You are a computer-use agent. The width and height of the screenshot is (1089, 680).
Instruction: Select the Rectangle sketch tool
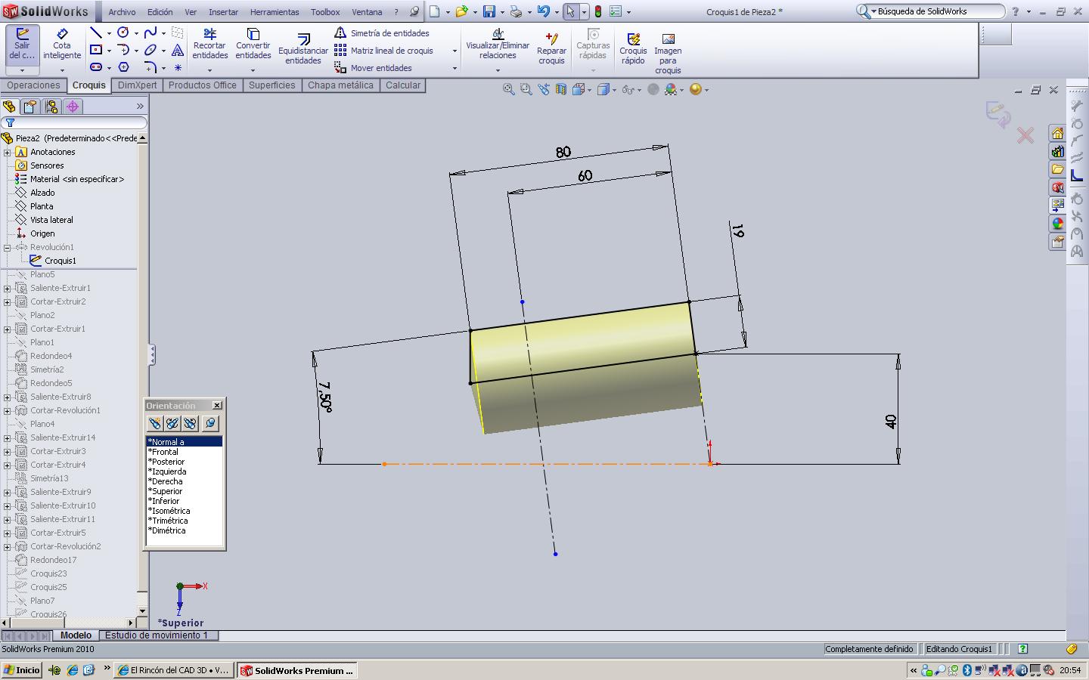tap(96, 50)
